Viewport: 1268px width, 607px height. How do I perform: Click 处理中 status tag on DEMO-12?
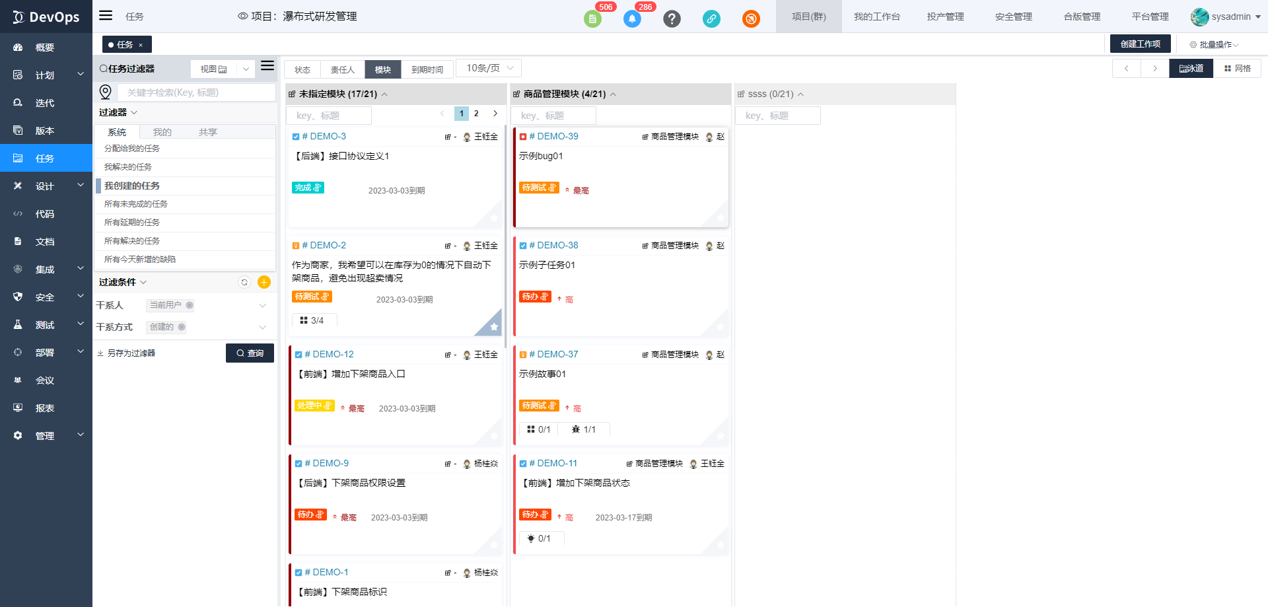[x=314, y=406]
